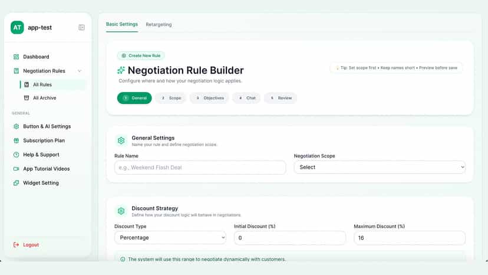Focus the Rule Name input field

tap(200, 168)
